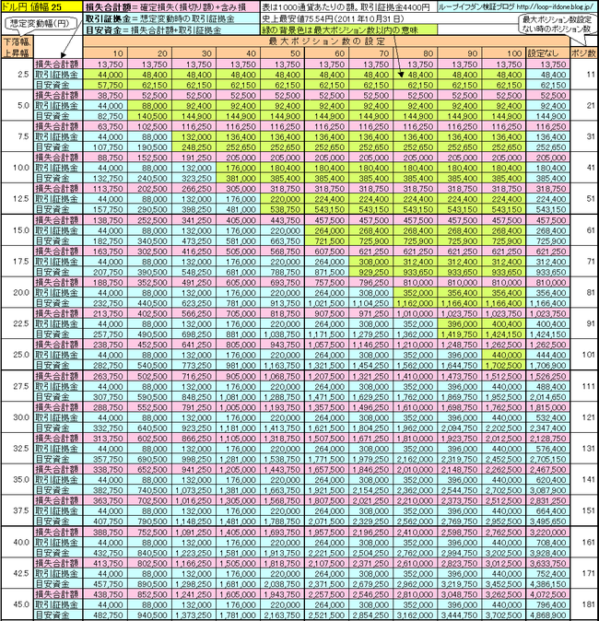Select the cell with value '1,526,250'
599x621 pixels.
coord(548,376)
